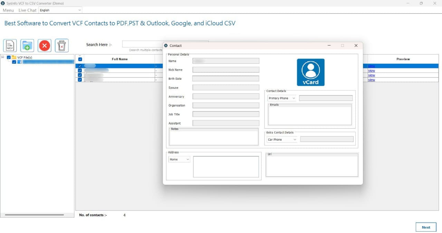Click the Anniversary field
This screenshot has width=442, height=233.
[226, 97]
